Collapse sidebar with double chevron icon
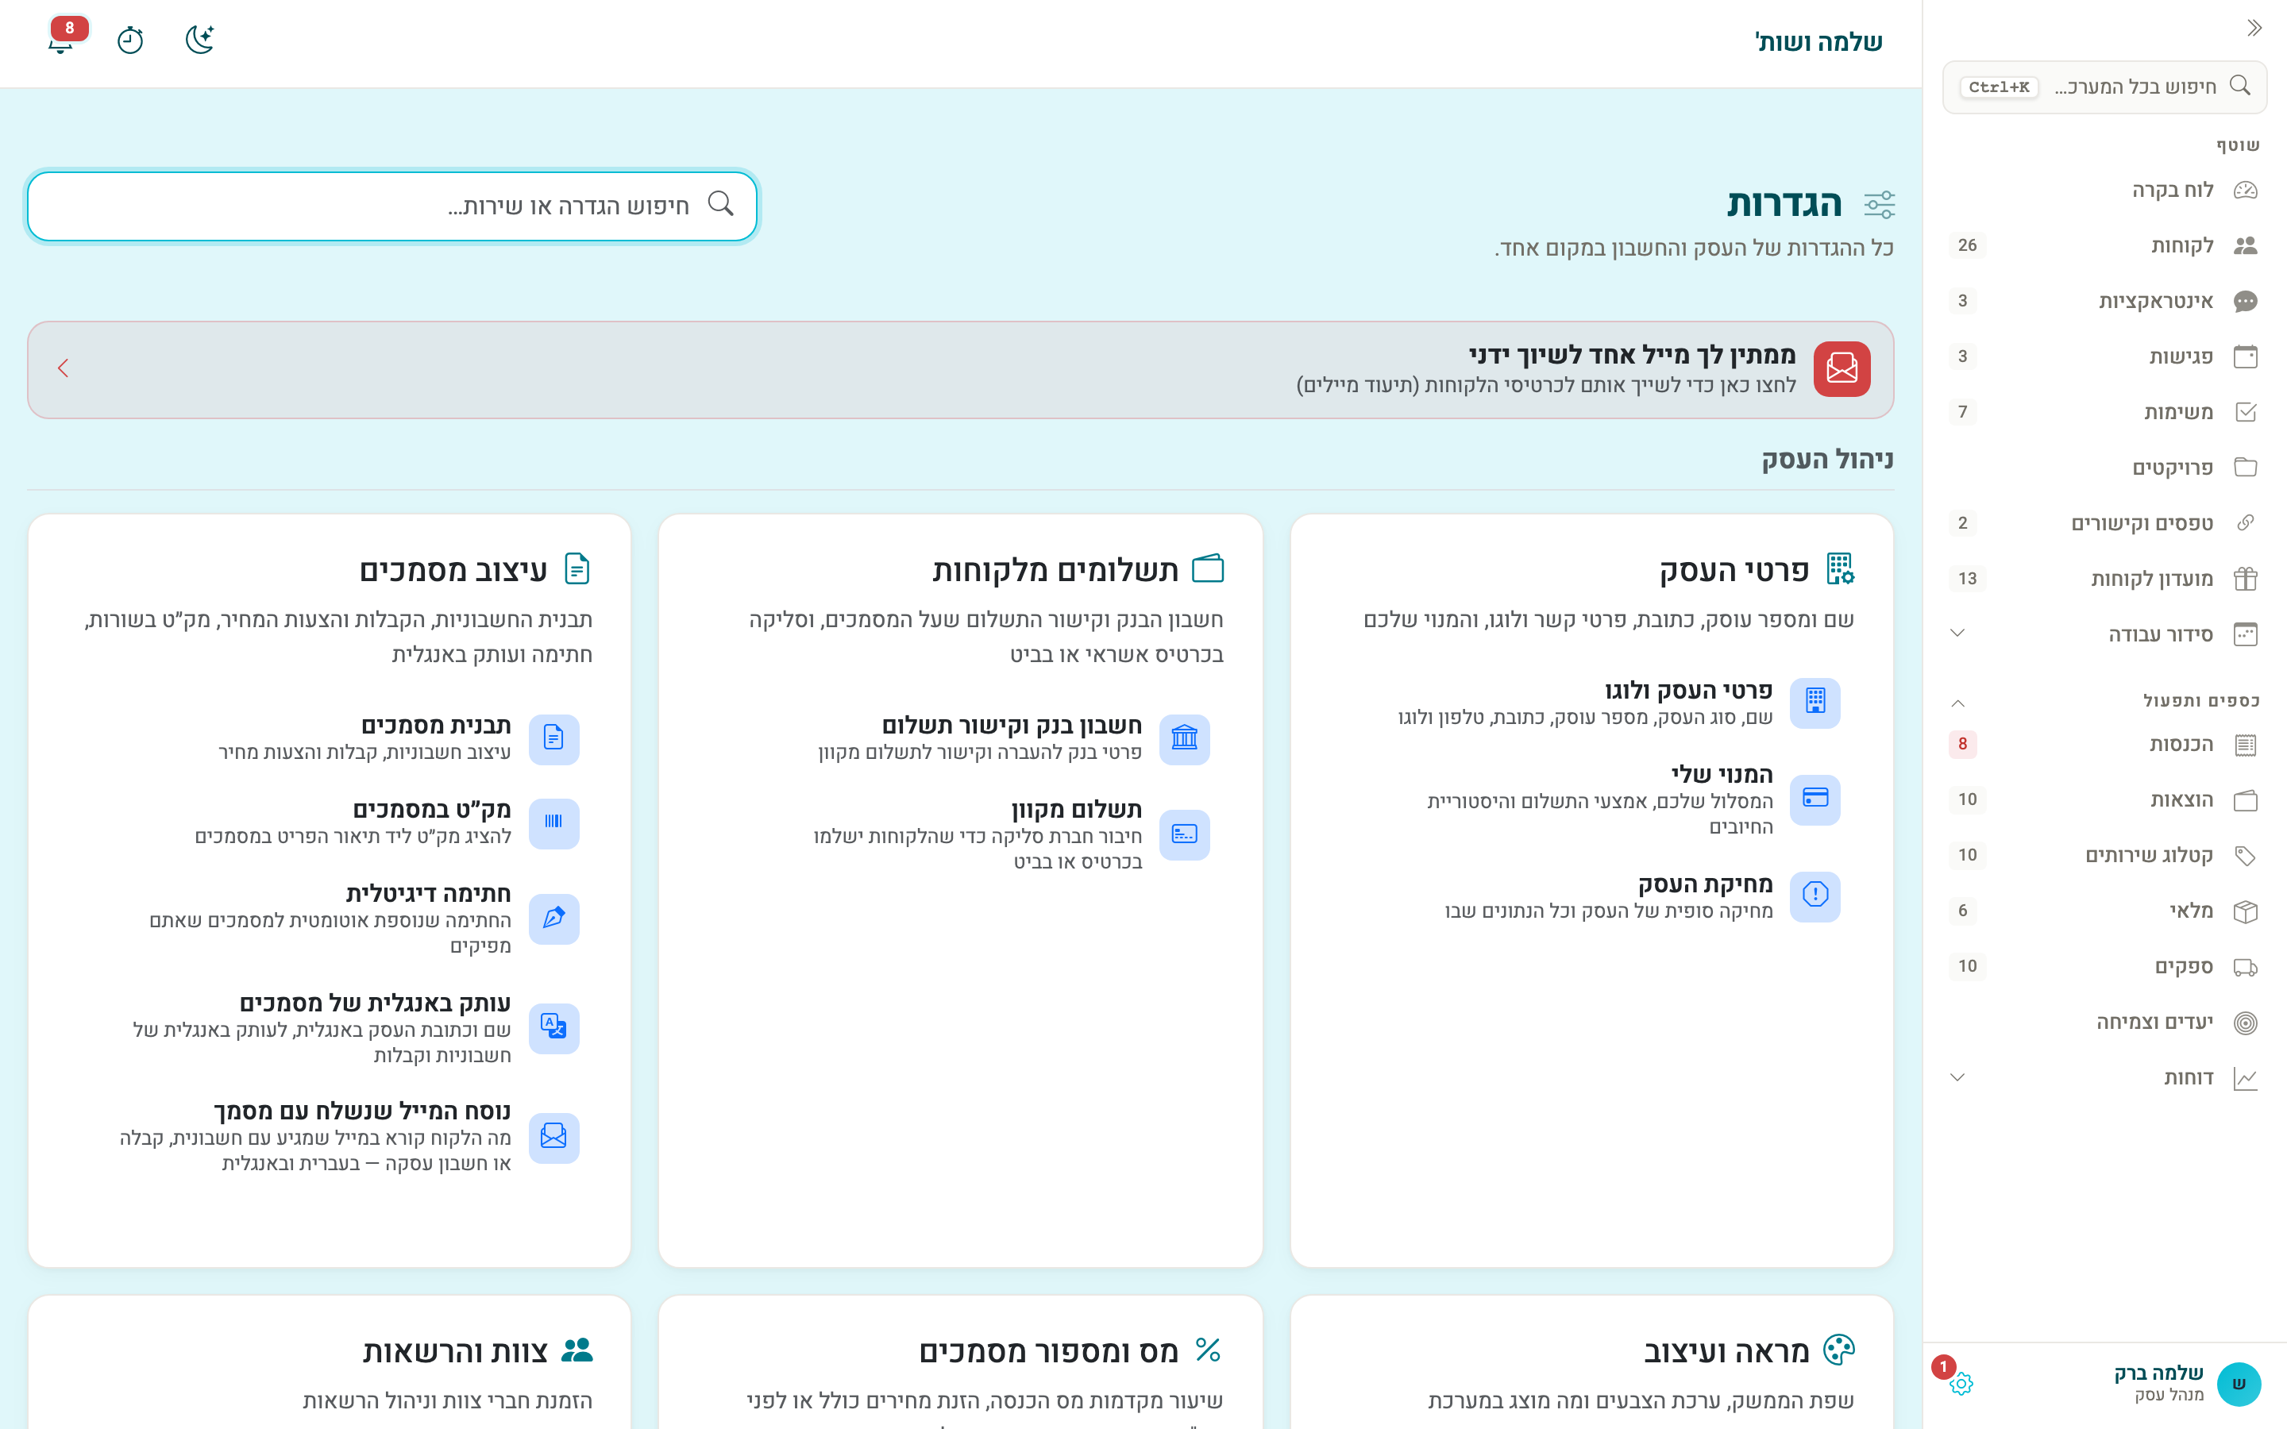The image size is (2287, 1429). point(2254,29)
